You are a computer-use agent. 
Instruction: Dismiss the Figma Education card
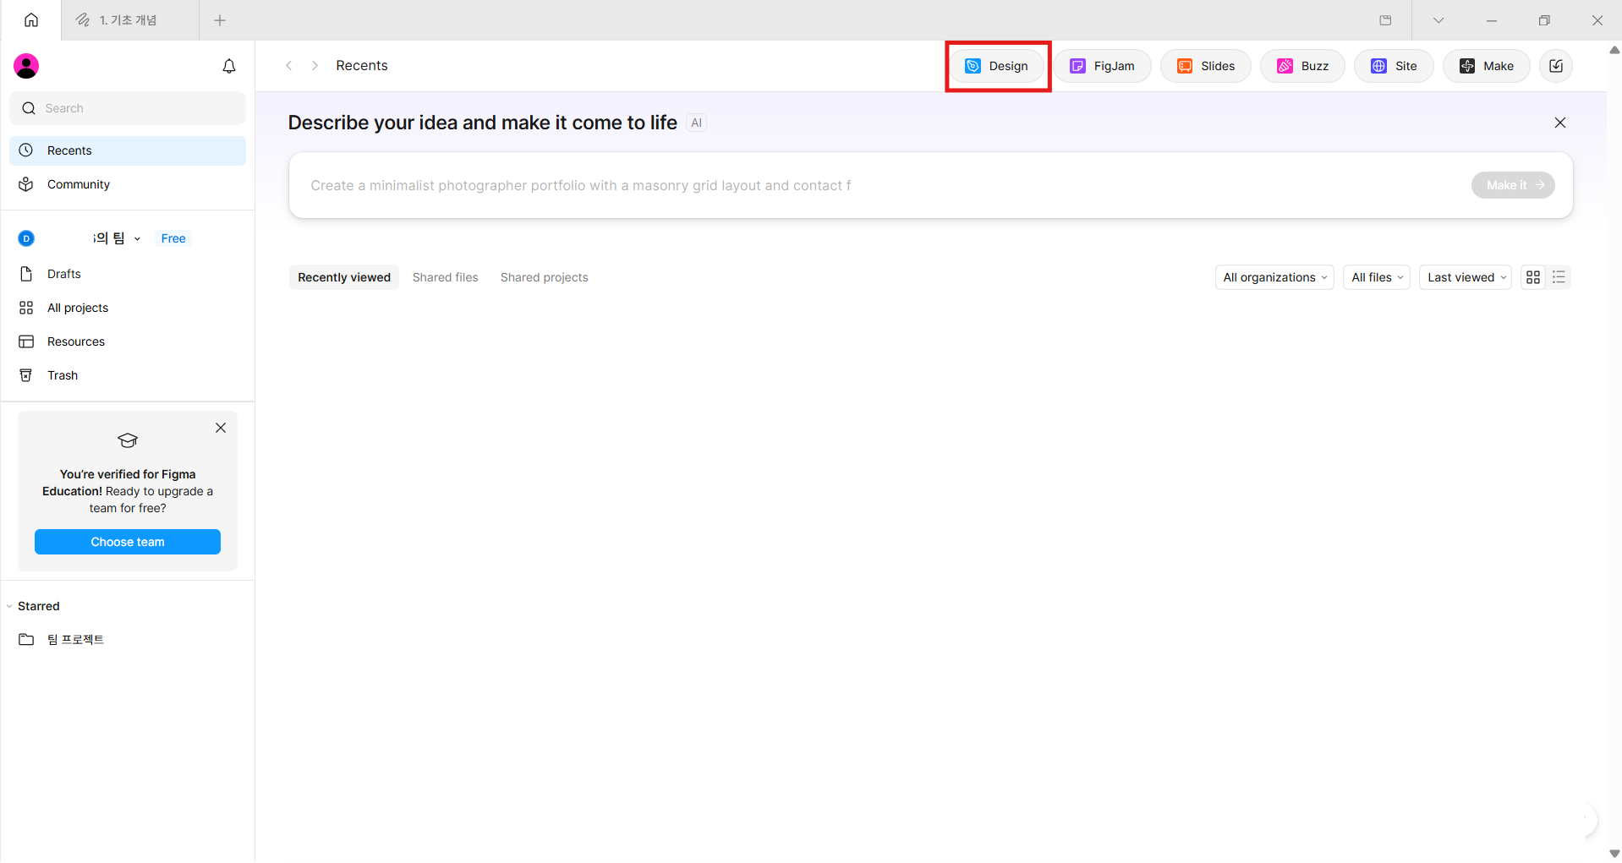221,428
